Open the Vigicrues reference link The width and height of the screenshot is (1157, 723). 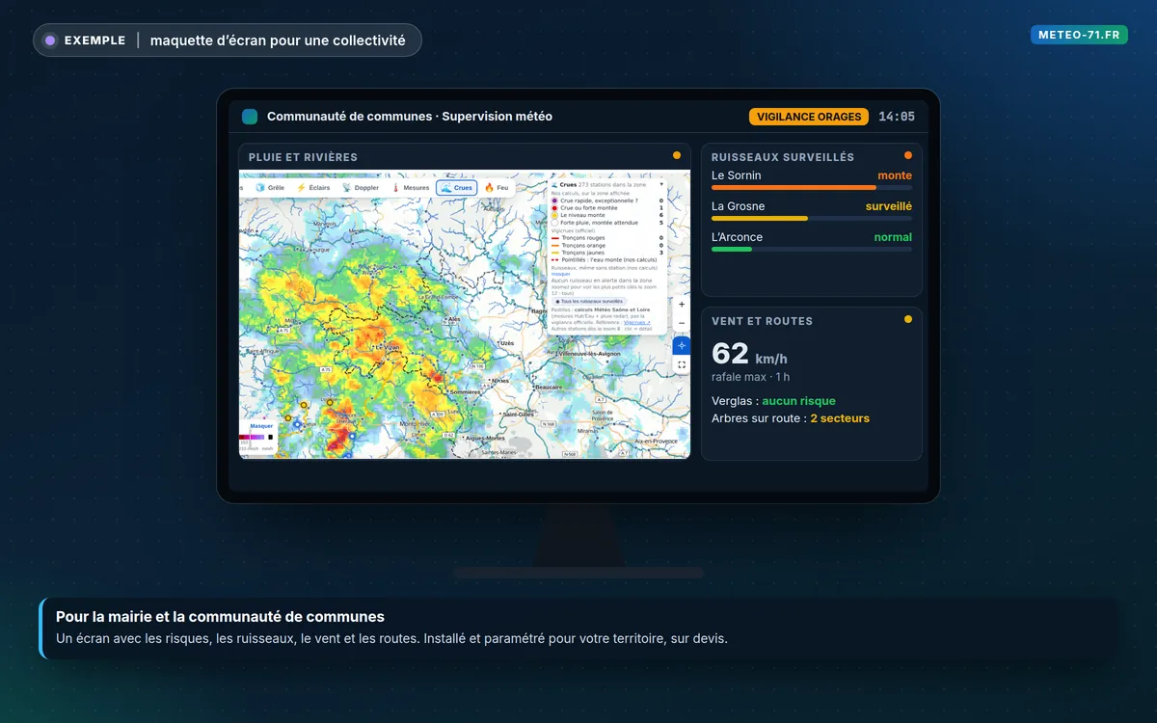pos(637,322)
